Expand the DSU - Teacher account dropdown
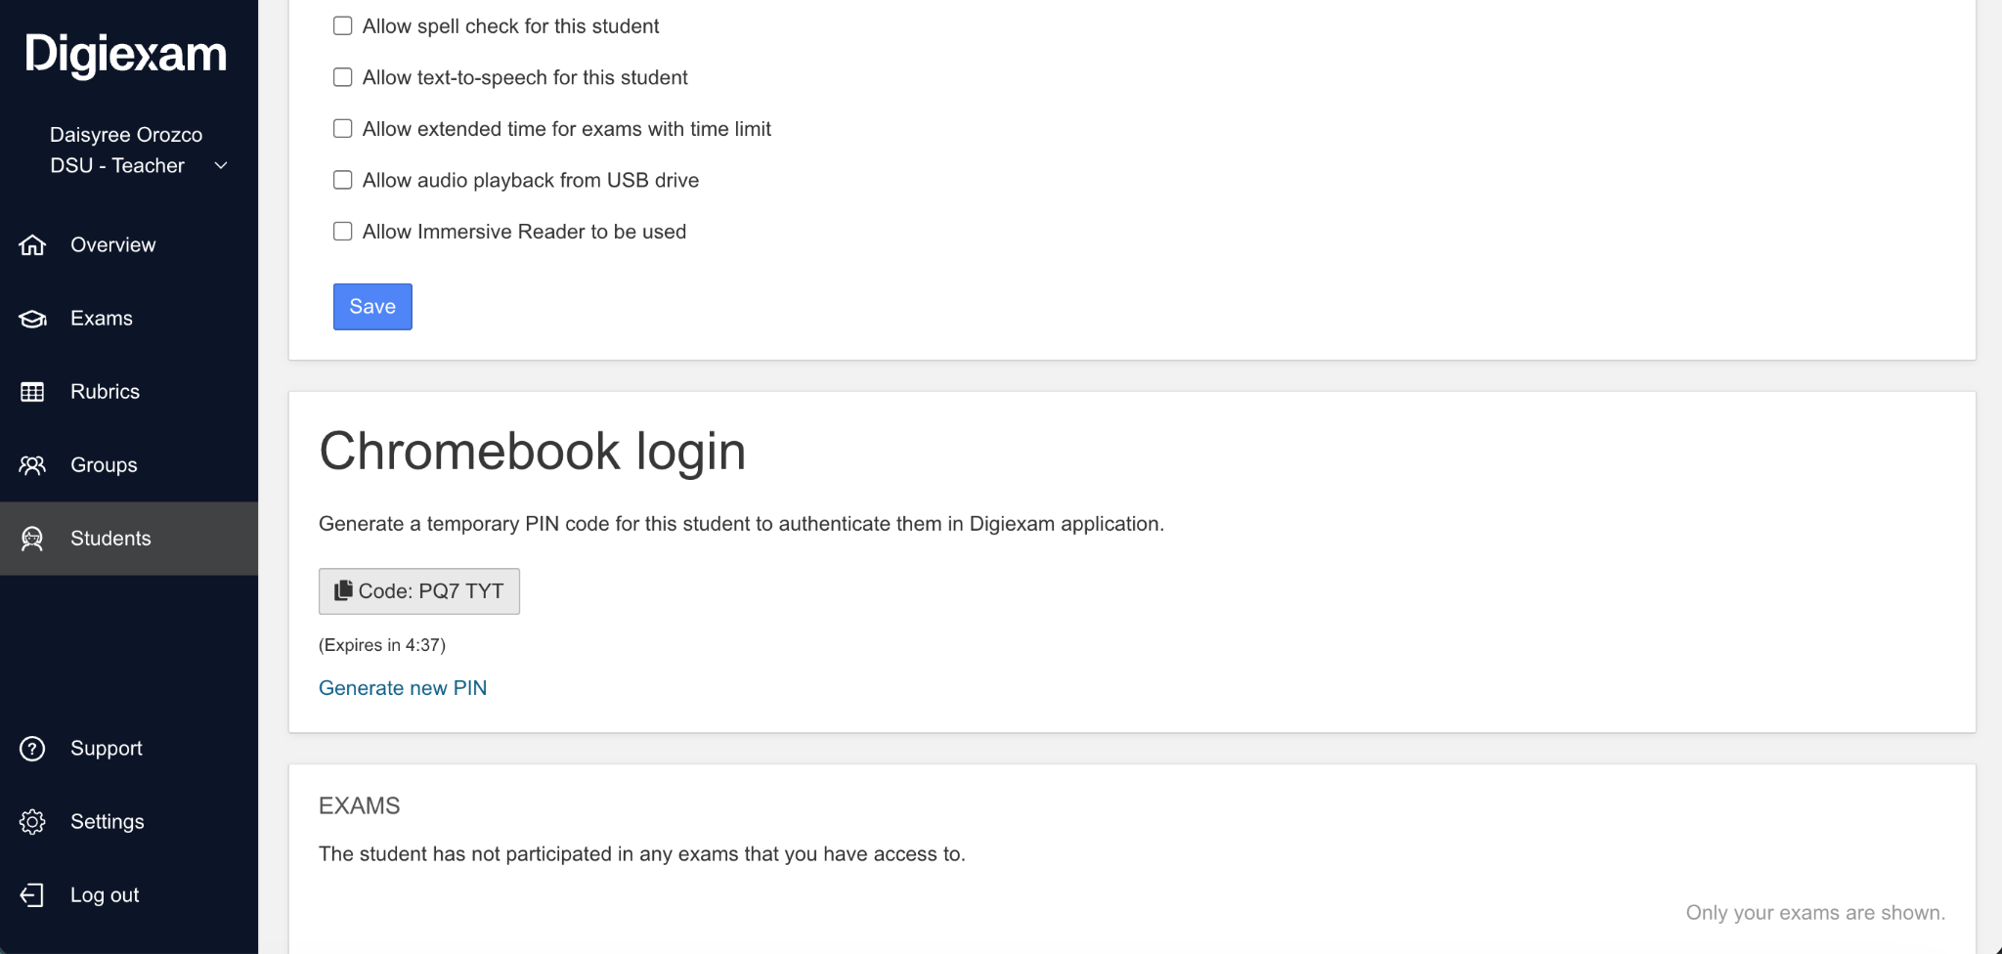 tap(221, 165)
